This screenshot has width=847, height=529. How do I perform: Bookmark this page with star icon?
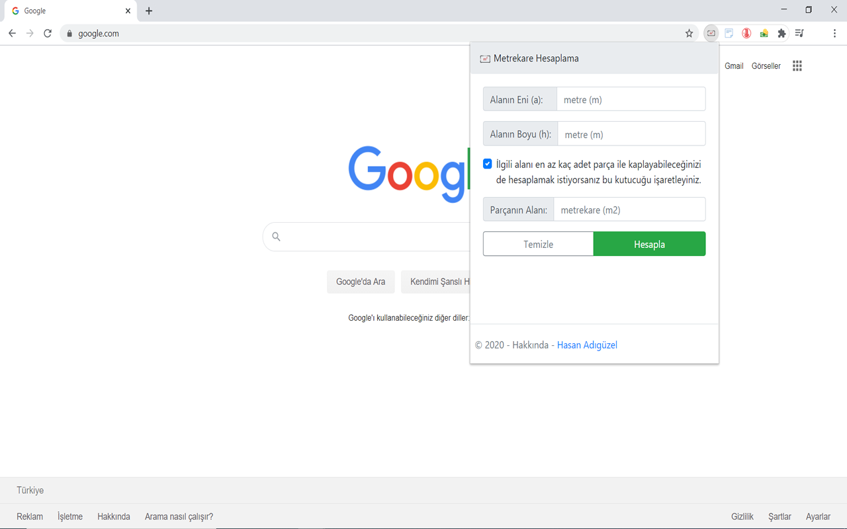tap(689, 33)
